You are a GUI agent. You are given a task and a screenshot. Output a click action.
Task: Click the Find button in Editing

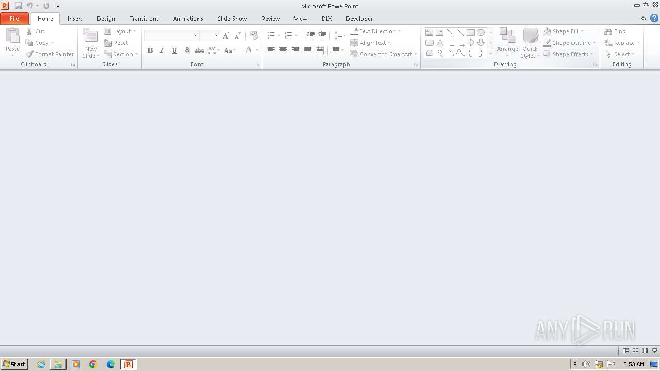(615, 31)
